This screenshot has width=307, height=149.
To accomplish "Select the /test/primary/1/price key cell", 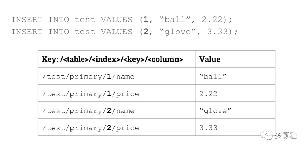I will click(91, 94).
